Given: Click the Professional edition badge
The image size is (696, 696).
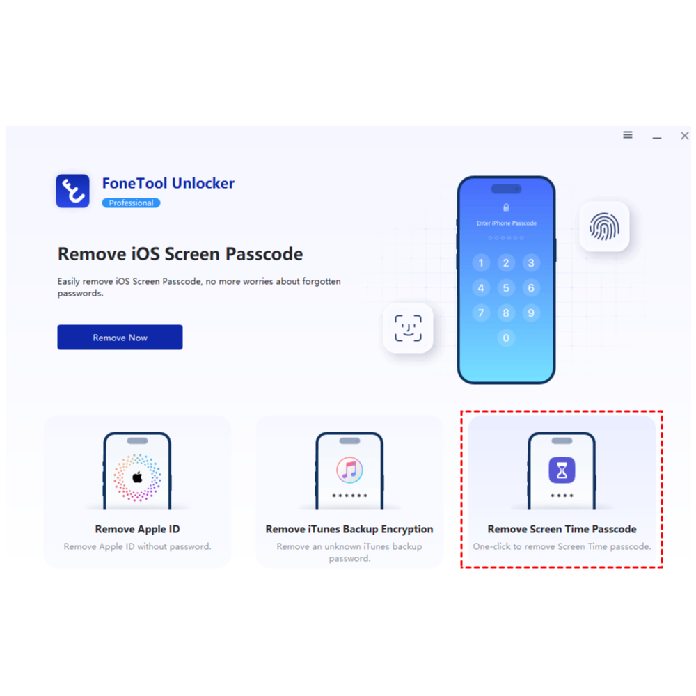Looking at the screenshot, I should click(131, 203).
